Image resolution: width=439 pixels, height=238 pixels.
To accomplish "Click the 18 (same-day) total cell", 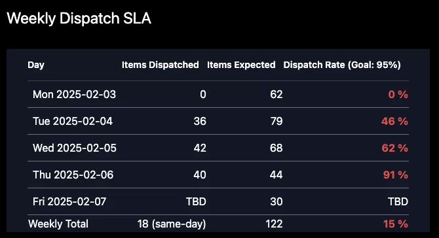I will pyautogui.click(x=172, y=224).
